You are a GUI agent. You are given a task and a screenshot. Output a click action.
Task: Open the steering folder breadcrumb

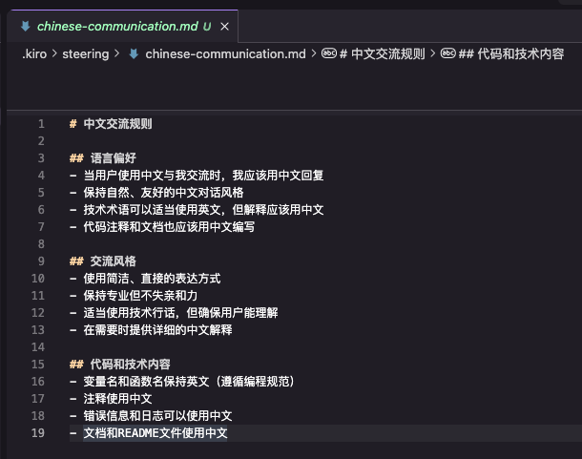[87, 54]
